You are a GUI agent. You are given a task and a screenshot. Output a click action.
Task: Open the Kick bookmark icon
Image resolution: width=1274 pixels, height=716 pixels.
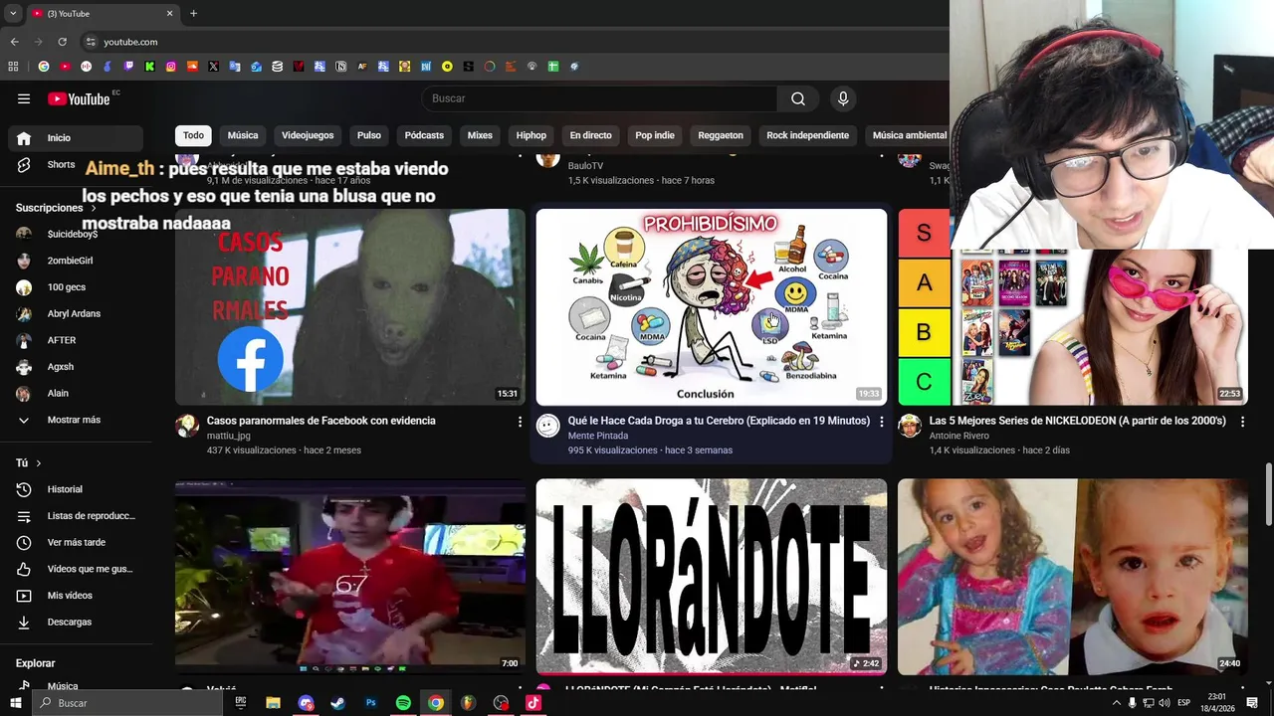[x=149, y=67]
